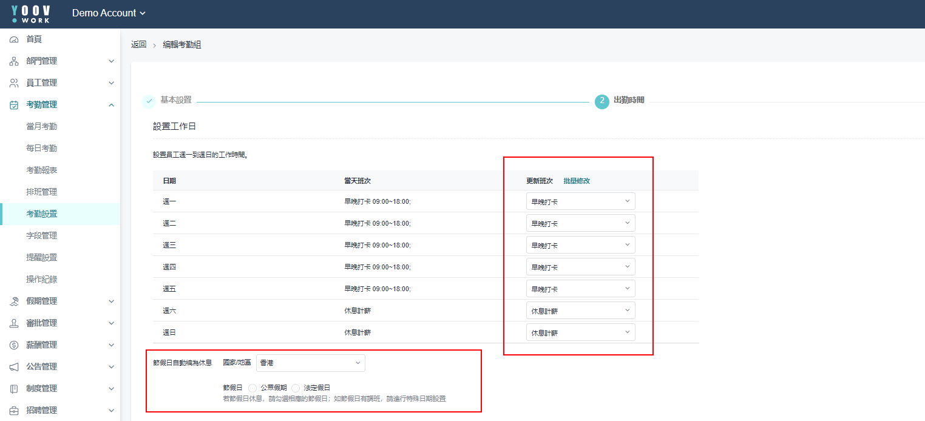925x421 pixels.
Task: Collapse the 考勤管理 menu chevron
Action: click(x=111, y=105)
